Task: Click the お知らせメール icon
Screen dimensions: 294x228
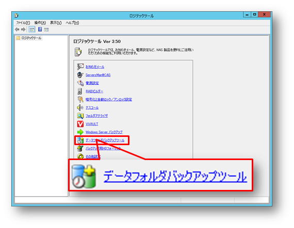Action: [x=80, y=66]
